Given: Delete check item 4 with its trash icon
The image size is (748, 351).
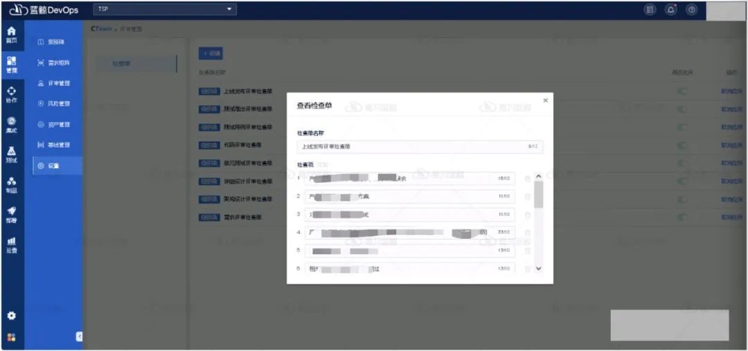Looking at the screenshot, I should pyautogui.click(x=527, y=232).
